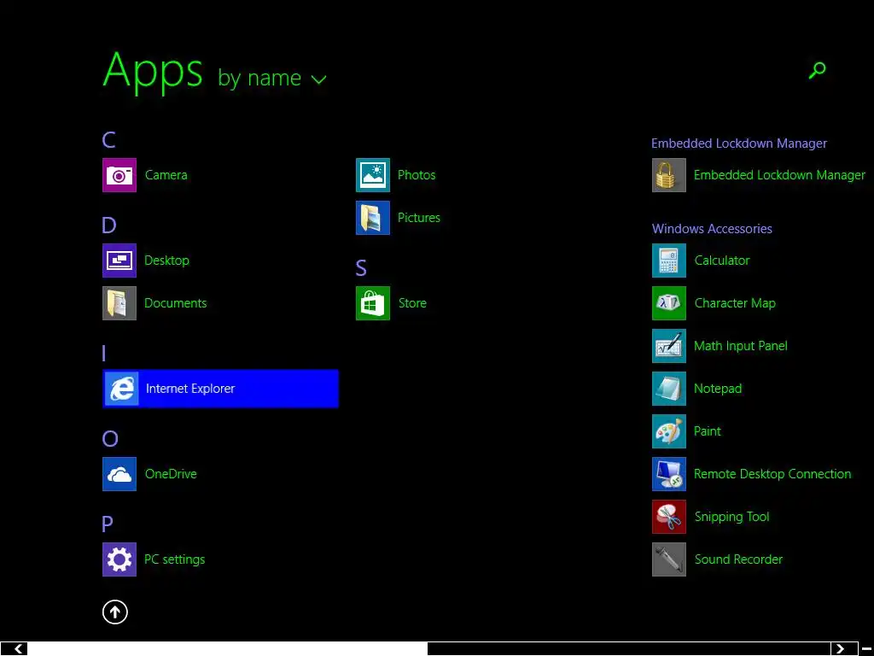The width and height of the screenshot is (874, 656).
Task: Open the Pictures folder icon
Action: click(x=373, y=218)
